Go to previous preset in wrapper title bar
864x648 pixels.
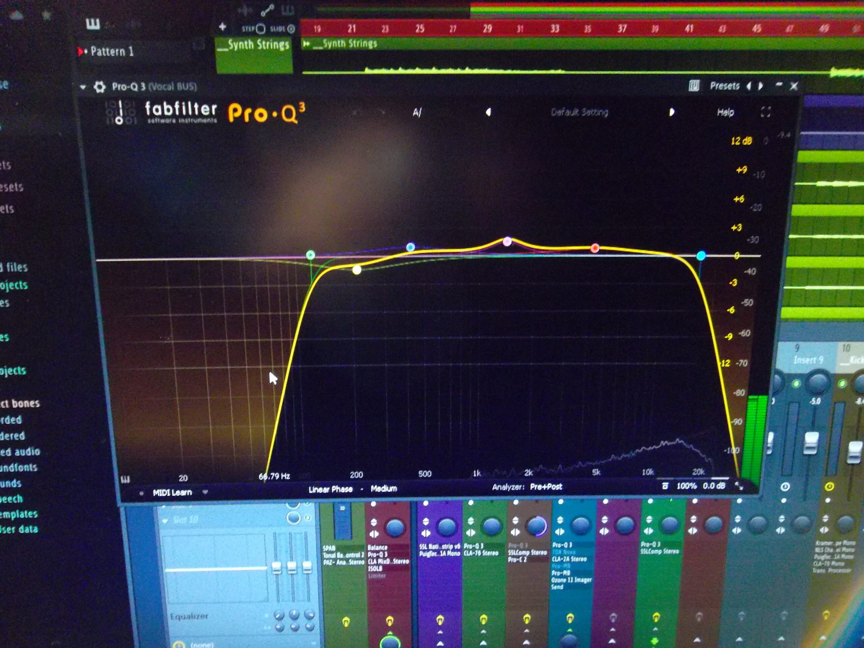point(748,86)
